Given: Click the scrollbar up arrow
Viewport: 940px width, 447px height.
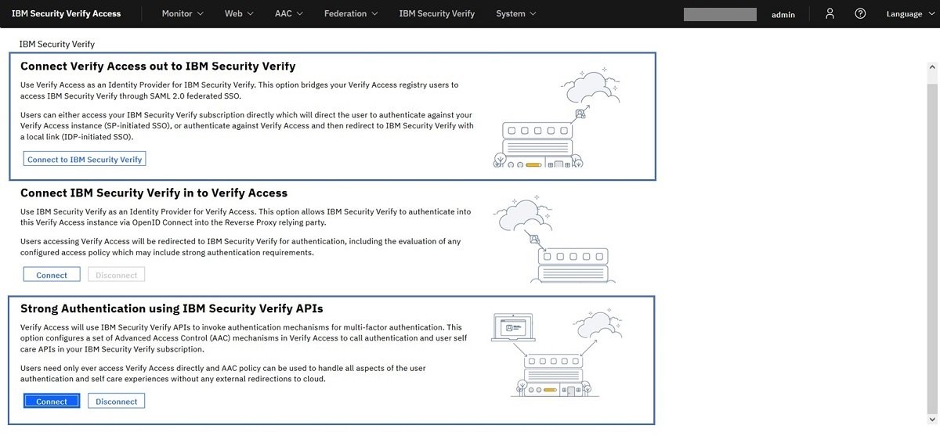Looking at the screenshot, I should (932, 68).
